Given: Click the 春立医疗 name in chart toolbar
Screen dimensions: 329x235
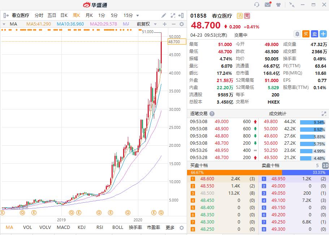Looking at the screenshot, I should (20, 15).
